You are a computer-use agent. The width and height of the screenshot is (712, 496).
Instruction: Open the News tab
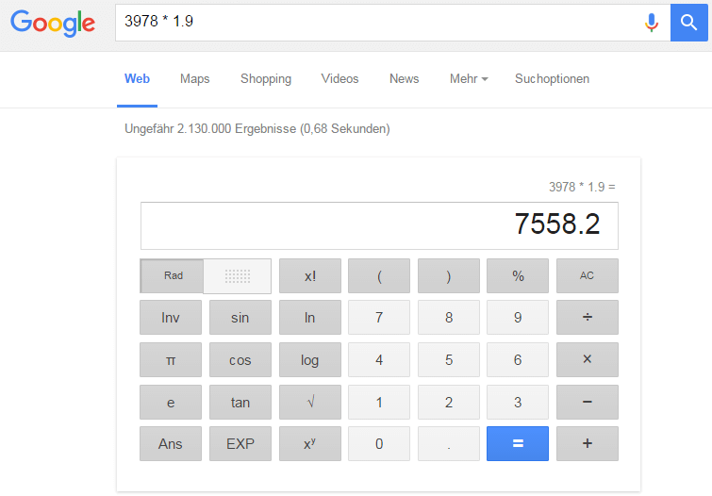pyautogui.click(x=405, y=78)
